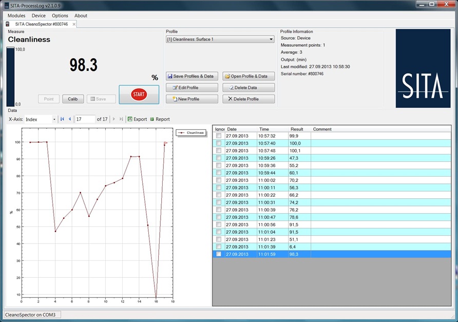Click Save Profiles & Data button

coord(192,76)
